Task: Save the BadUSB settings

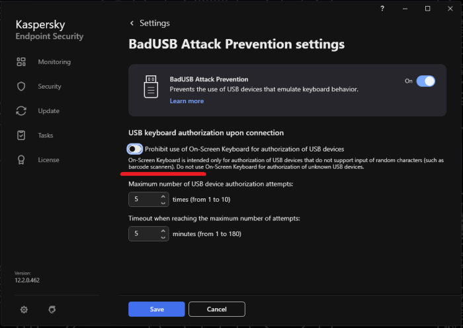Action: pyautogui.click(x=157, y=309)
